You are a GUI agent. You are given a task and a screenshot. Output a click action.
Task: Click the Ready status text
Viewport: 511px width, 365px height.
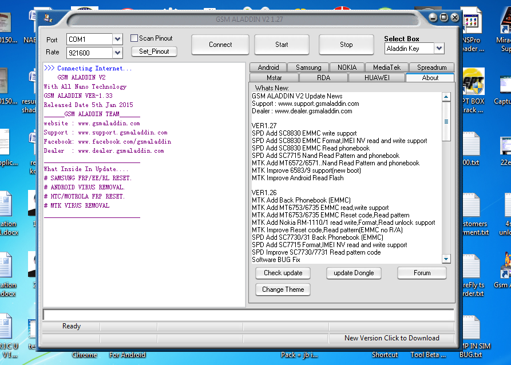(72, 326)
